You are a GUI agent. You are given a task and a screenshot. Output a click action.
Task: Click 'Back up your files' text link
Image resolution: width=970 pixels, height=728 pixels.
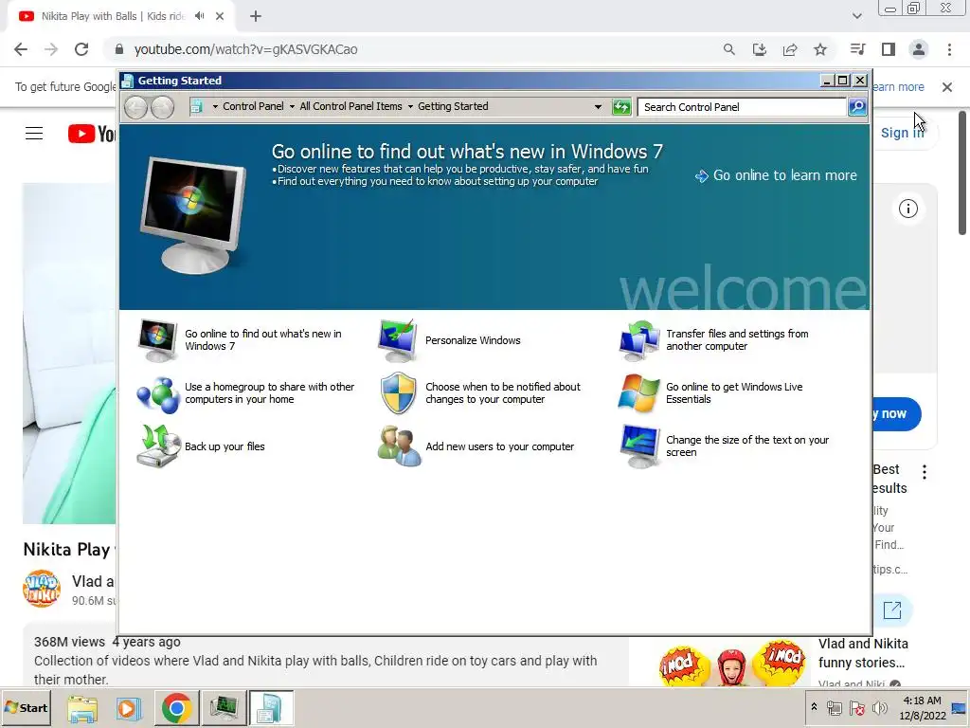coord(225,447)
